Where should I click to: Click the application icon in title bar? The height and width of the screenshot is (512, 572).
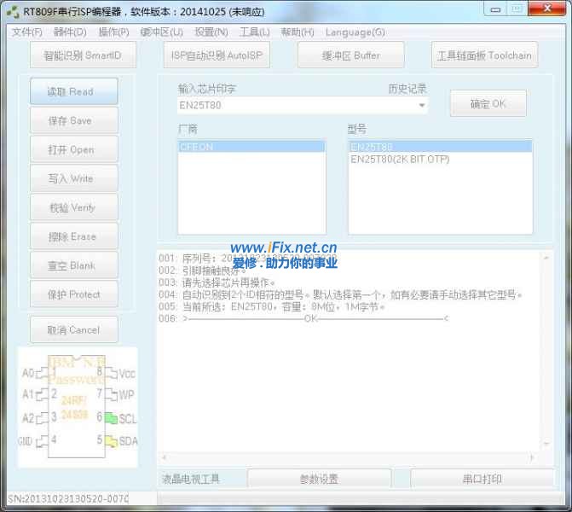point(13,12)
